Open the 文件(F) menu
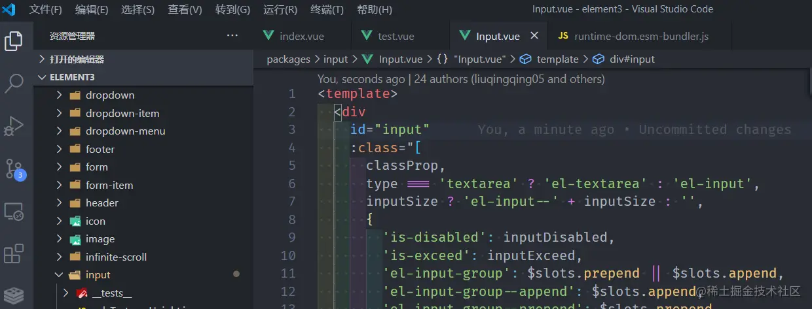 click(x=46, y=10)
